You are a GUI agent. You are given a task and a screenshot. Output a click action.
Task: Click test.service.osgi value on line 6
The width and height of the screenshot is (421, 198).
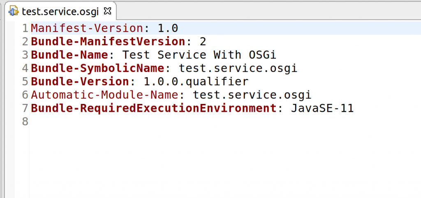click(252, 95)
